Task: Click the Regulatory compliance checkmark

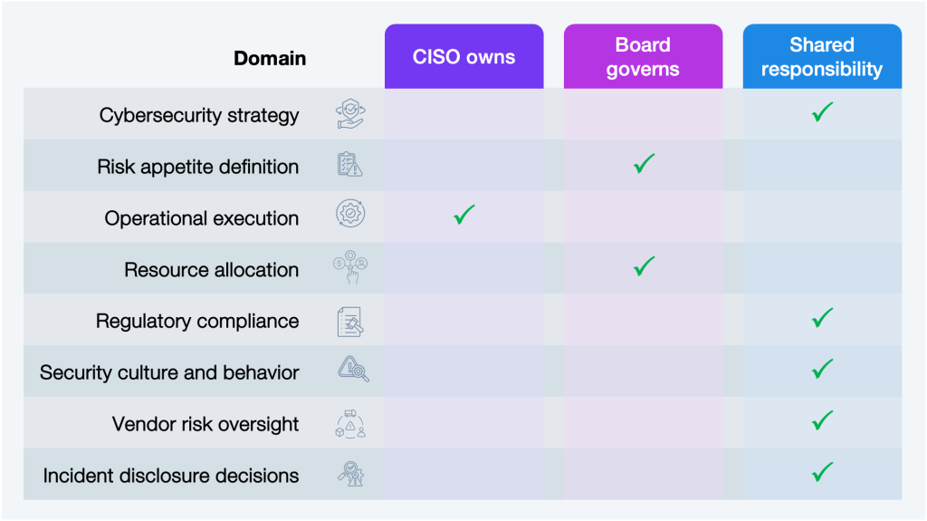Action: point(822,318)
